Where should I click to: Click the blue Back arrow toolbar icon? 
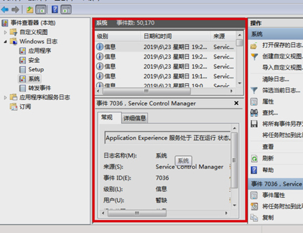(x=5, y=10)
